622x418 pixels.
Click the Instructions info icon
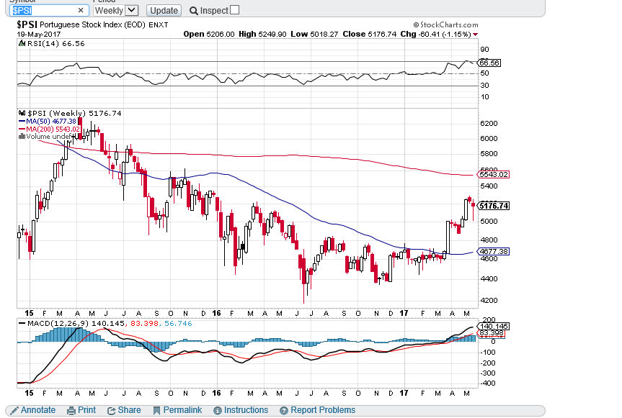coord(218,411)
